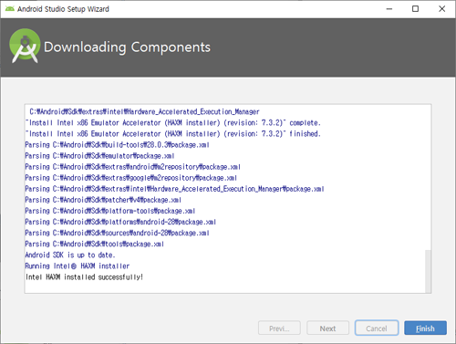The image size is (456, 344).
Task: Click the log output scrollbar thumb
Action: pyautogui.click(x=428, y=271)
